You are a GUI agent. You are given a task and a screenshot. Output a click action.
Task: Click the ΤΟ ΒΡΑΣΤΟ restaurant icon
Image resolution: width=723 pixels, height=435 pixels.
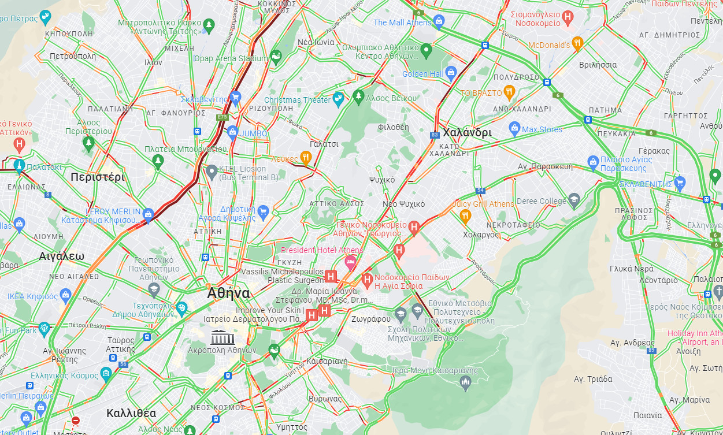[x=509, y=92]
